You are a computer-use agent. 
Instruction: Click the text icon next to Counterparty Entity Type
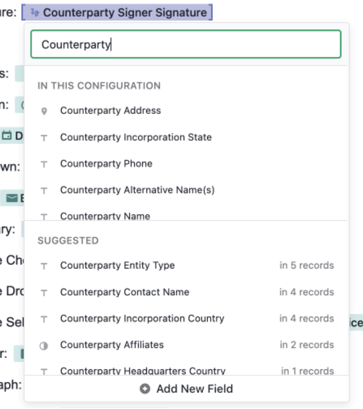coord(44,266)
